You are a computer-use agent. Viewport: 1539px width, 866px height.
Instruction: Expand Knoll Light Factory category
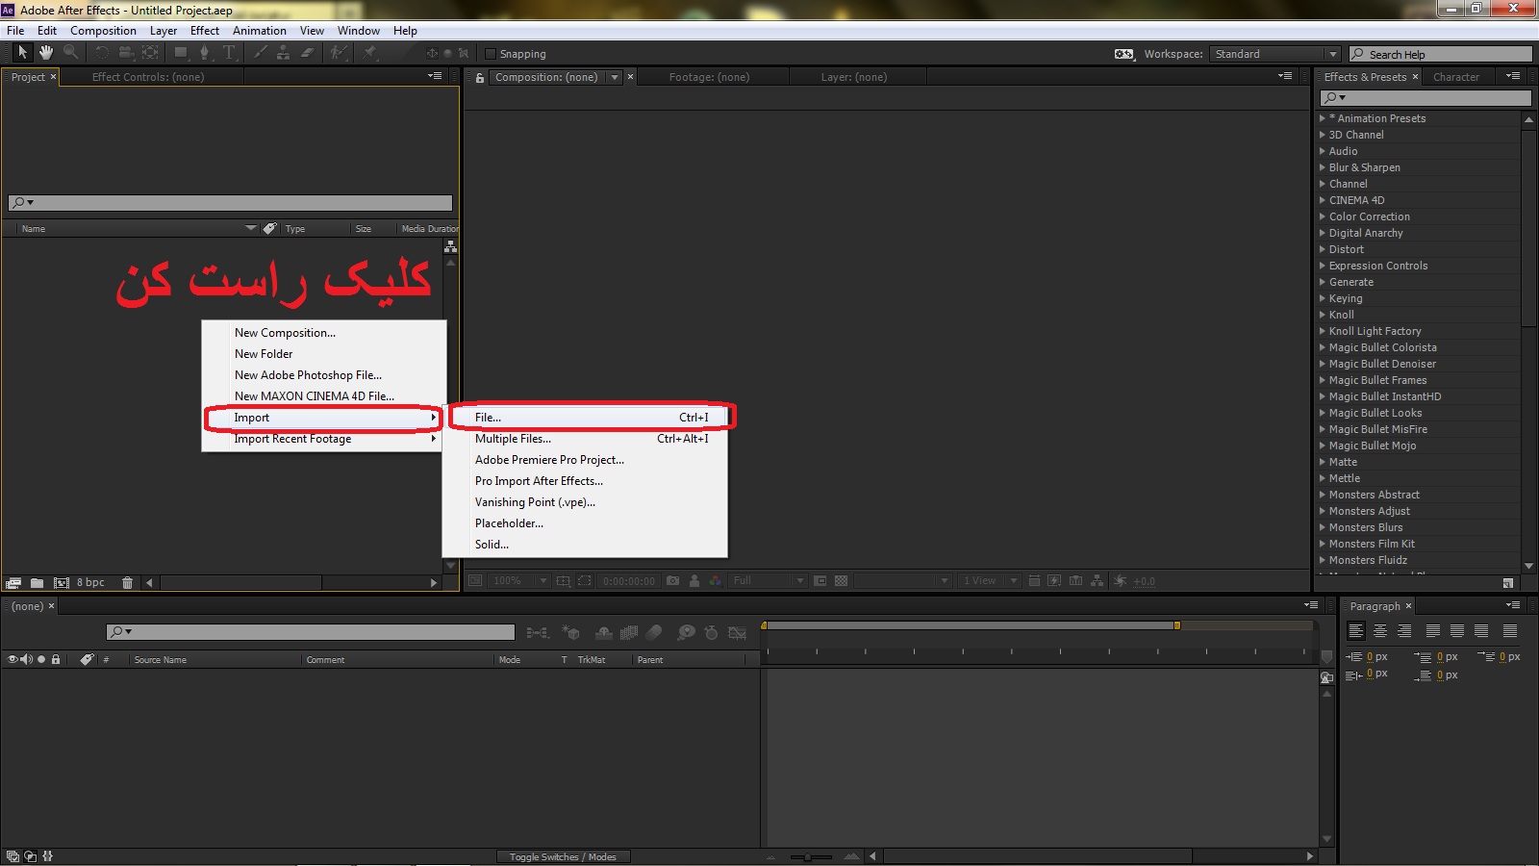point(1323,331)
